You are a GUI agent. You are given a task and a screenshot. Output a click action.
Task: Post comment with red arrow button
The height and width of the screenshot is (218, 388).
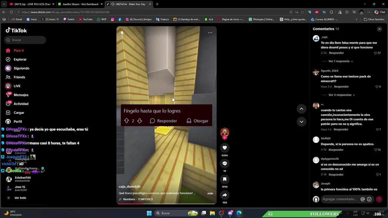[379, 199]
